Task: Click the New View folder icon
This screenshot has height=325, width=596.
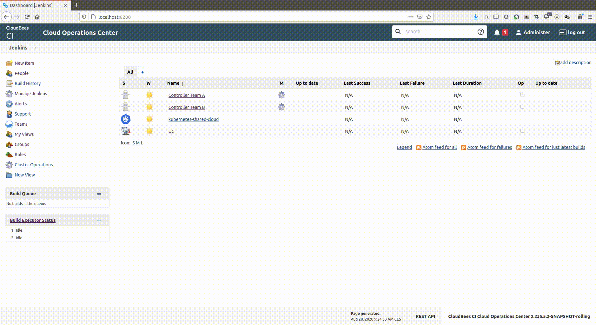Action: tap(9, 175)
